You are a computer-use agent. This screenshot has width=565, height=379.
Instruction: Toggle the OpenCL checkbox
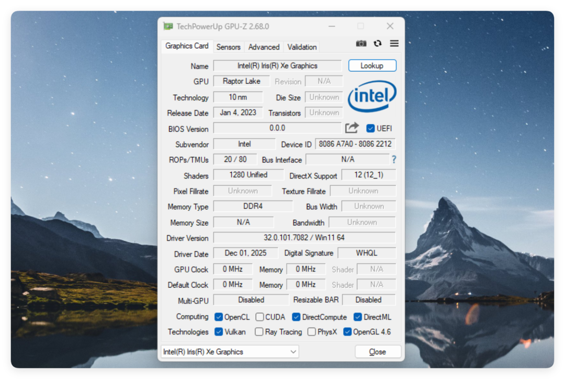(x=218, y=317)
